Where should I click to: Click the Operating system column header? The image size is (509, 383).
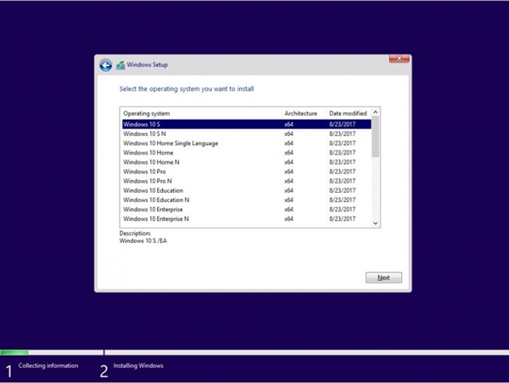coord(200,113)
